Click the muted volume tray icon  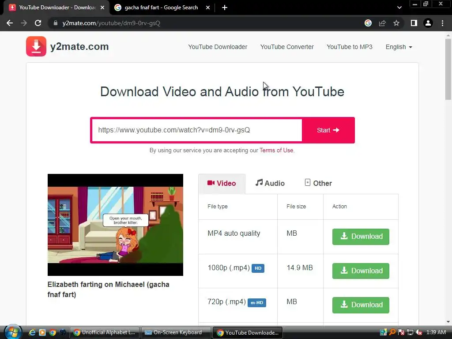[419, 332]
